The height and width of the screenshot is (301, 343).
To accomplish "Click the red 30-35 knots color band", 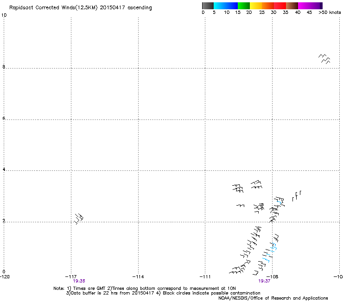I will coord(280,6).
